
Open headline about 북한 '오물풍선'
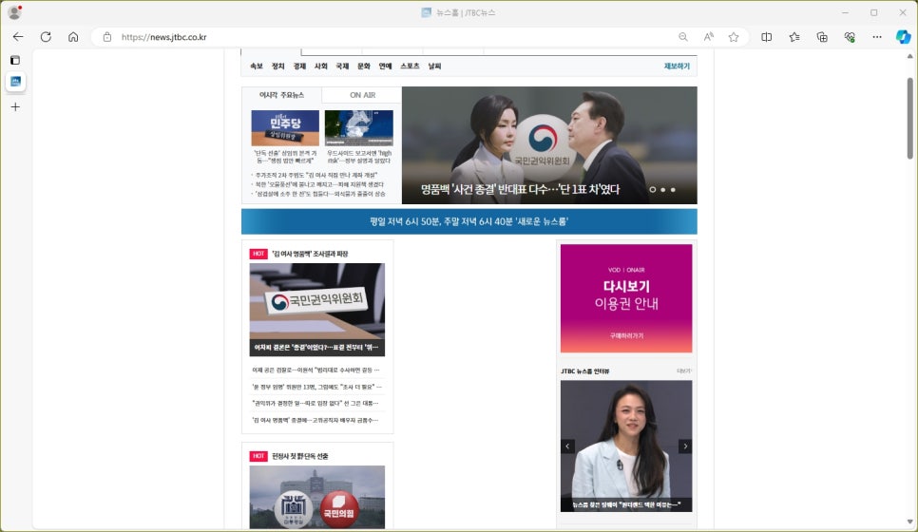click(319, 184)
